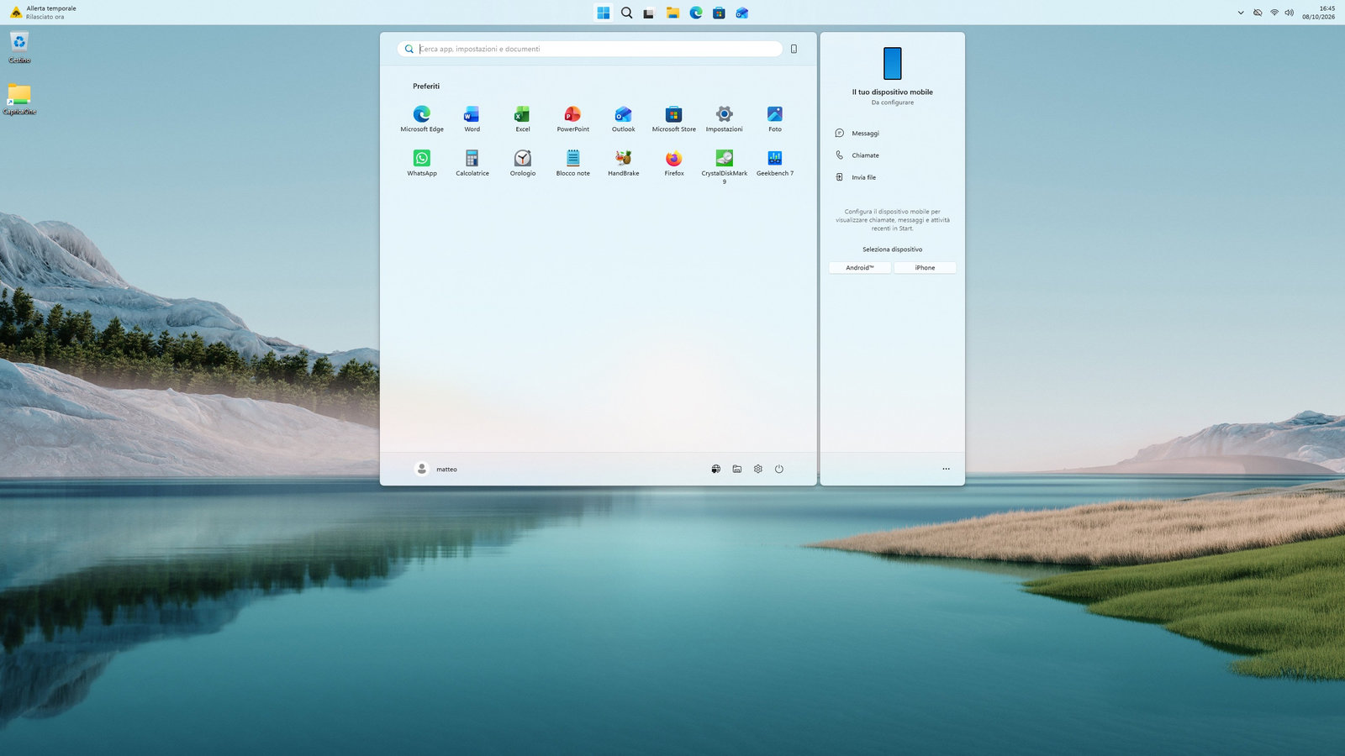Open the Orologio app
The height and width of the screenshot is (756, 1345).
click(x=522, y=162)
